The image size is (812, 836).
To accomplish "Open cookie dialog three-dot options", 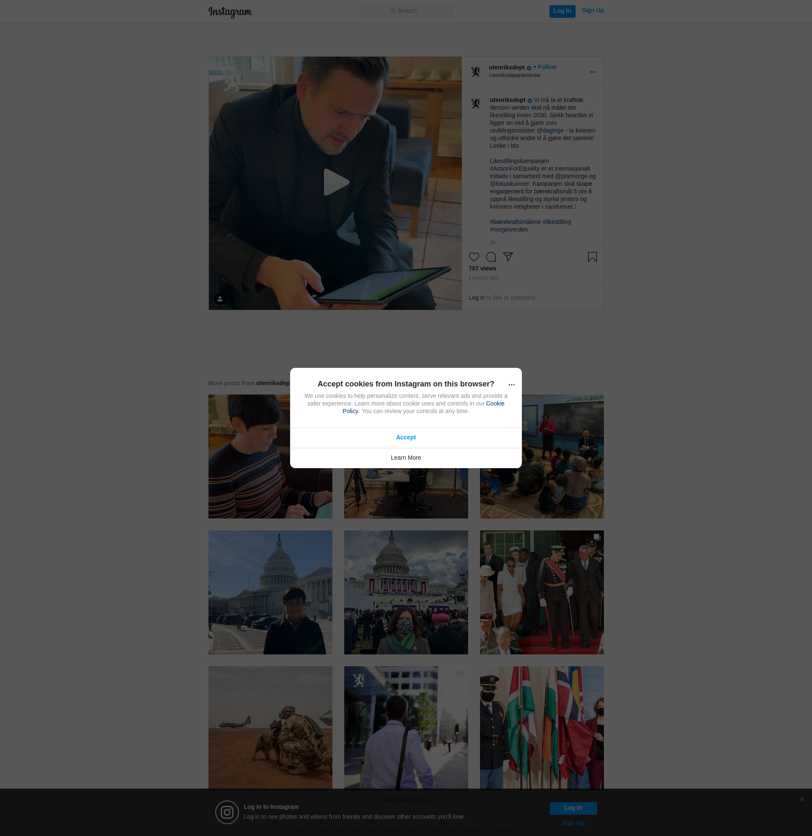I will pyautogui.click(x=511, y=384).
